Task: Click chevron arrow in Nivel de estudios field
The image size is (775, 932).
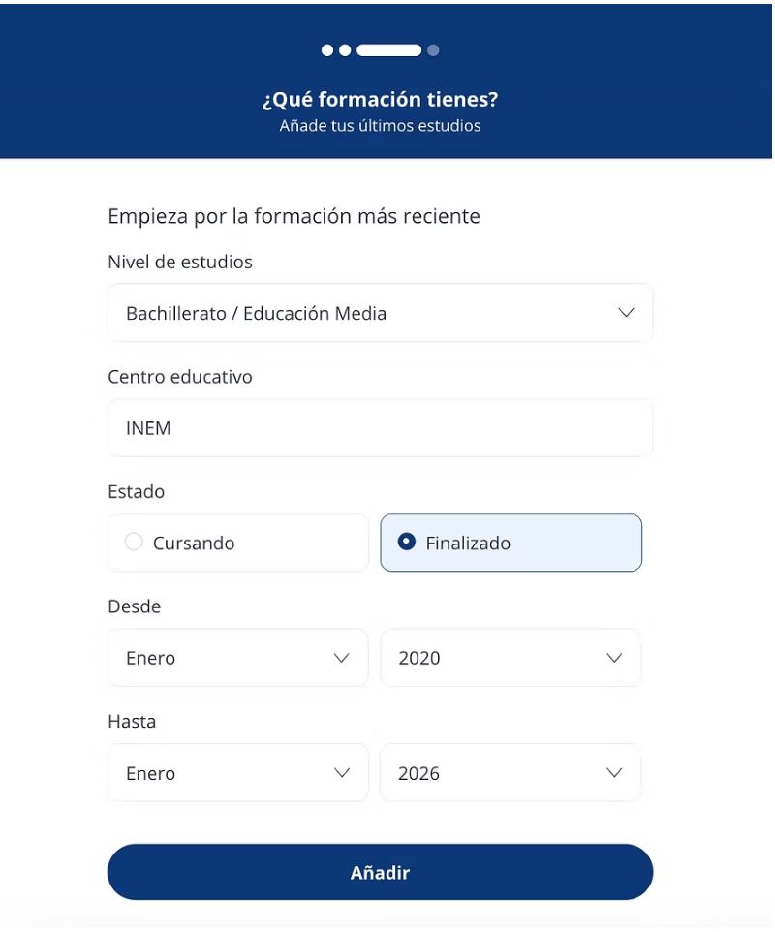Action: tap(626, 313)
